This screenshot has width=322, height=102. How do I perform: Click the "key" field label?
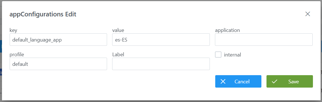coord(13,30)
